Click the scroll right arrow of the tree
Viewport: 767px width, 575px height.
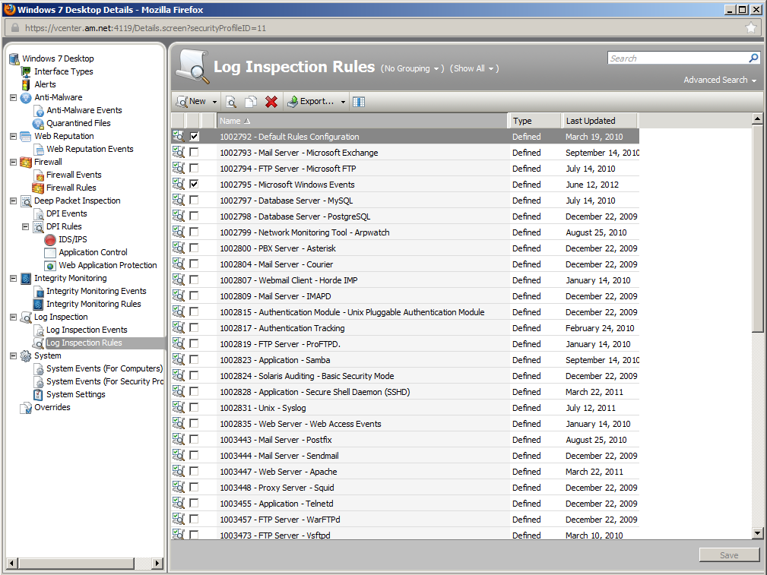[x=157, y=564]
